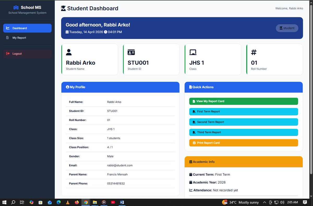Click the student role badge
The height and width of the screenshot is (206, 313).
287,28
